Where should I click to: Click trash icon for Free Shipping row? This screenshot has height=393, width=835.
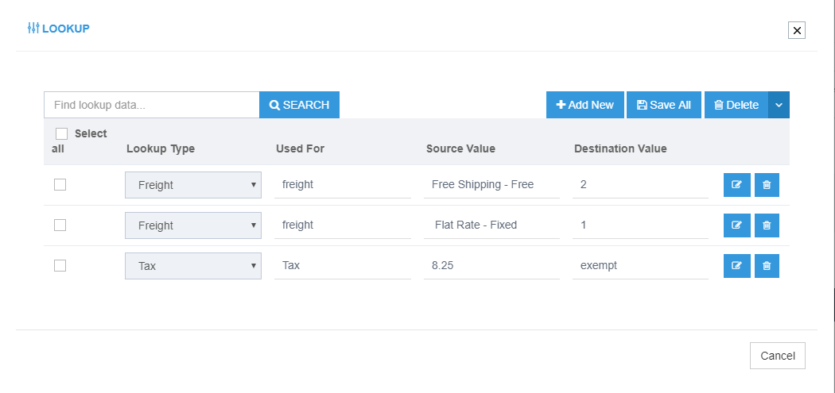click(767, 185)
